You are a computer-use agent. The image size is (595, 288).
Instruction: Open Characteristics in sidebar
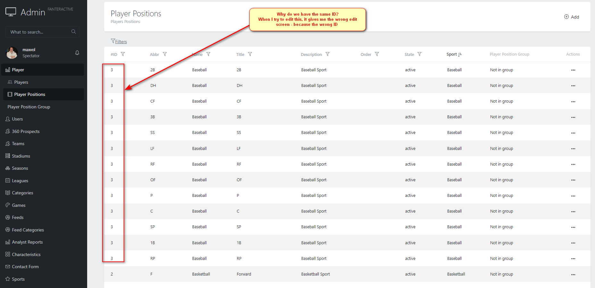tap(43, 254)
